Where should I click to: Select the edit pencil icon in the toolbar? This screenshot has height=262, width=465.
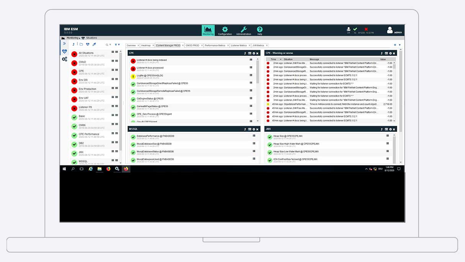94,44
